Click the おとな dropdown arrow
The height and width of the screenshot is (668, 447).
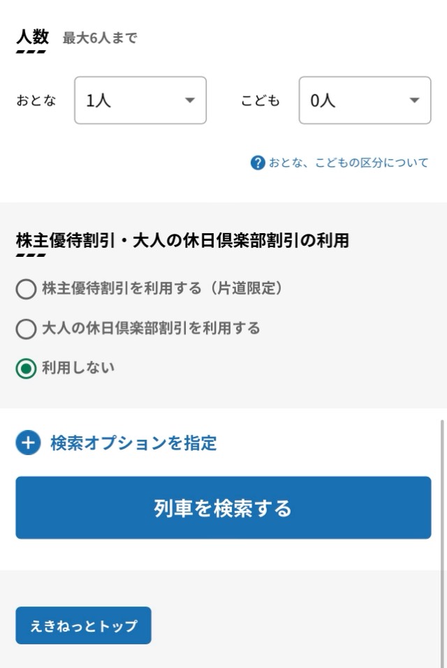click(x=189, y=101)
